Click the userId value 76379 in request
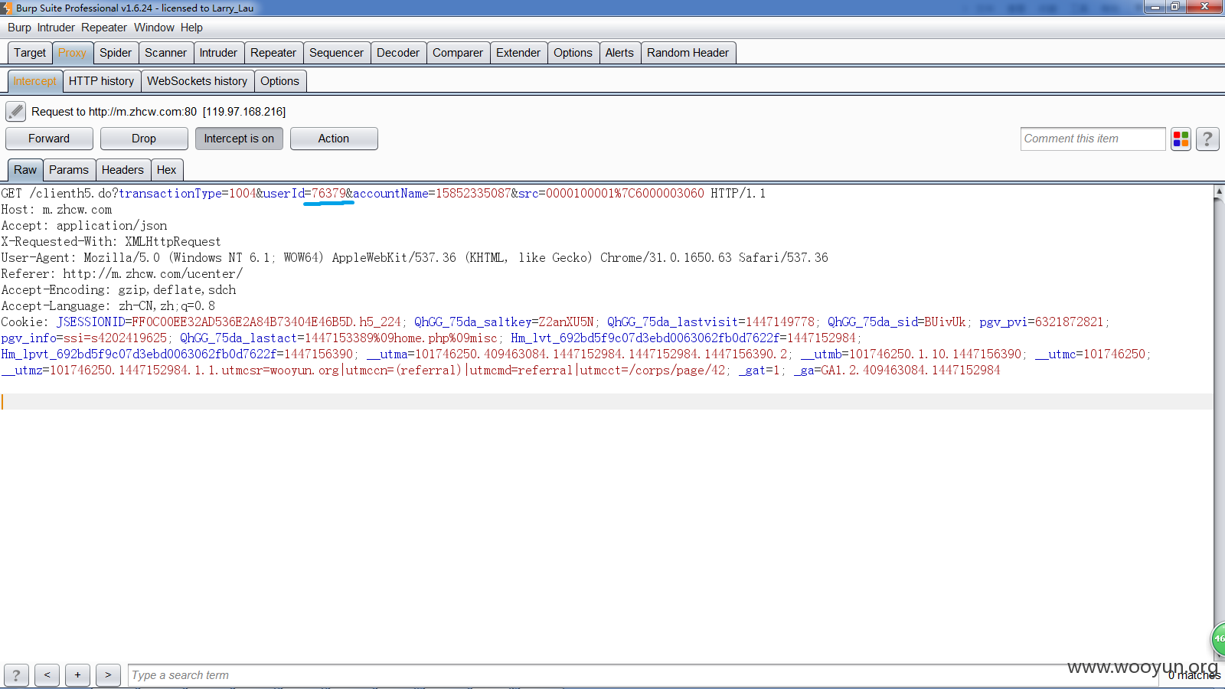The image size is (1225, 689). [x=328, y=194]
